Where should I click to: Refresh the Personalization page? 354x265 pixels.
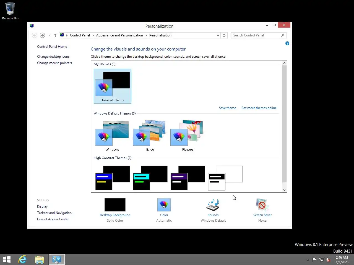[224, 35]
